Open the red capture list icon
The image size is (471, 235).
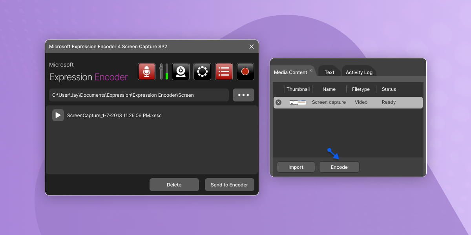[x=224, y=72]
